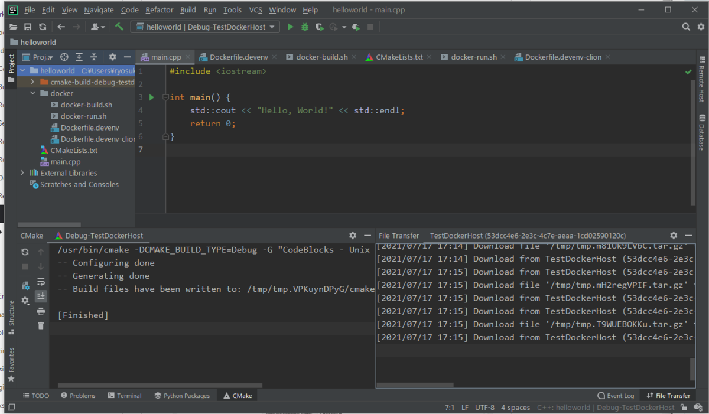Select docker-build.sh in project tree

coord(86,105)
